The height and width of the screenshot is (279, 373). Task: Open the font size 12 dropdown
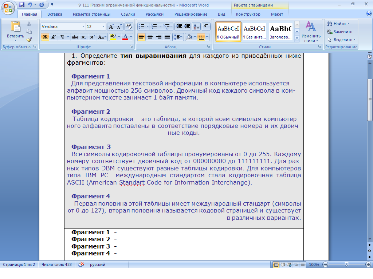(103, 27)
